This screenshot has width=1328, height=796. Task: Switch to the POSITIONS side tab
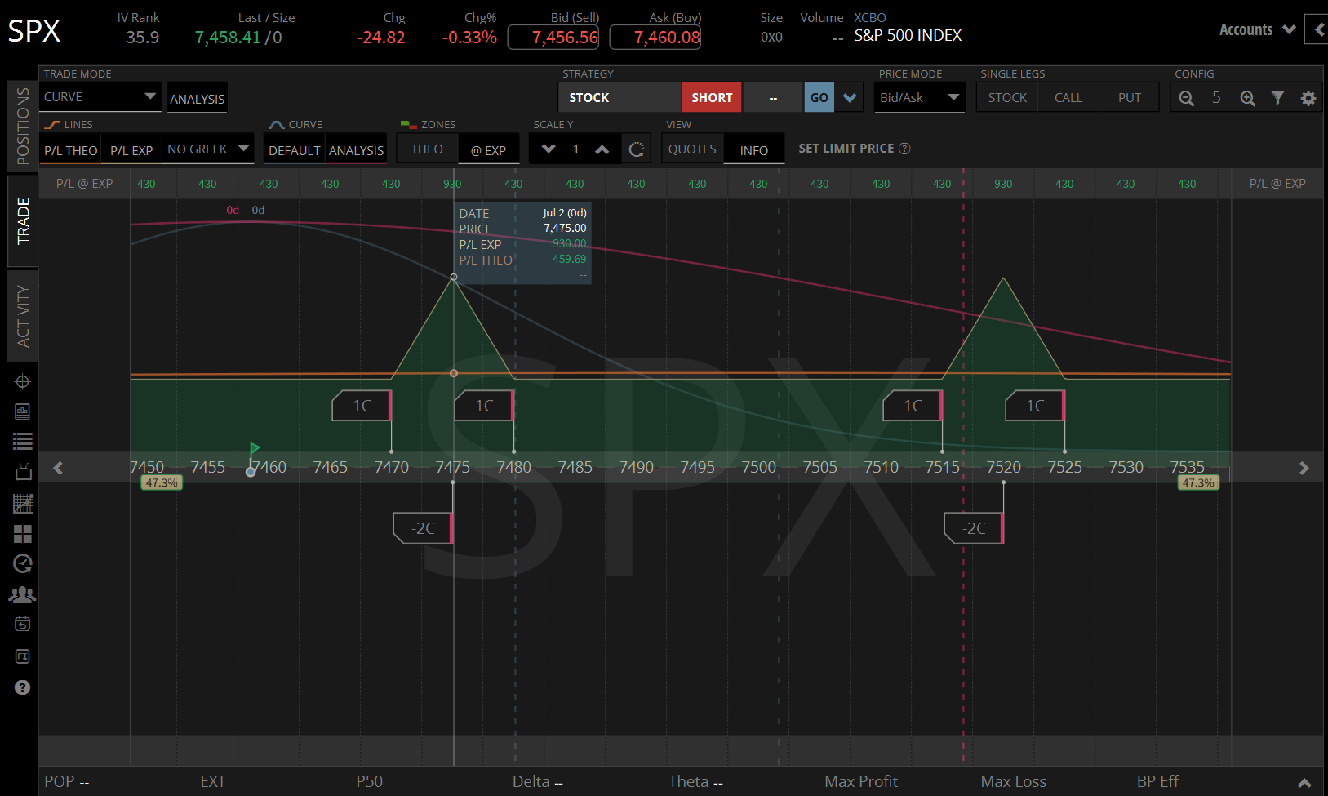click(23, 125)
